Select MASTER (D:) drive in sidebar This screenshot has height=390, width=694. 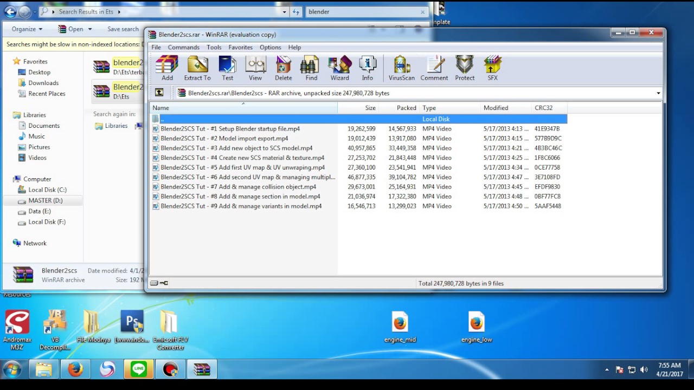click(46, 200)
